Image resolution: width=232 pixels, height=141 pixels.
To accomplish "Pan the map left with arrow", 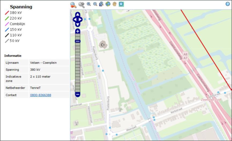I will [x=74, y=20].
